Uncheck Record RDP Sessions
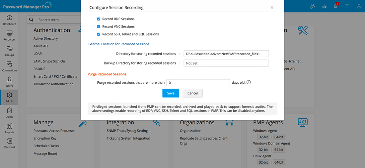This screenshot has width=365, height=168. pyautogui.click(x=99, y=19)
